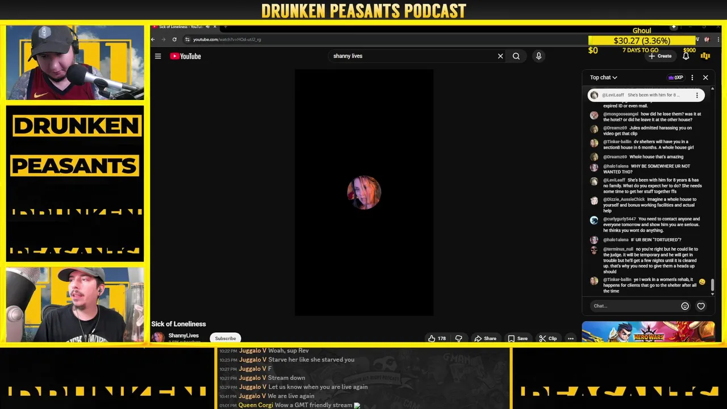Click the Create button in YouTube header
The width and height of the screenshot is (727, 409).
click(660, 56)
